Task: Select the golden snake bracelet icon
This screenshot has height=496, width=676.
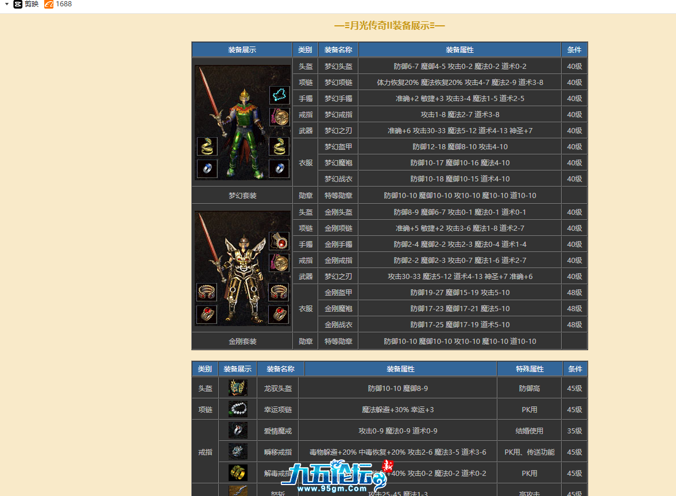Action: coord(207,146)
